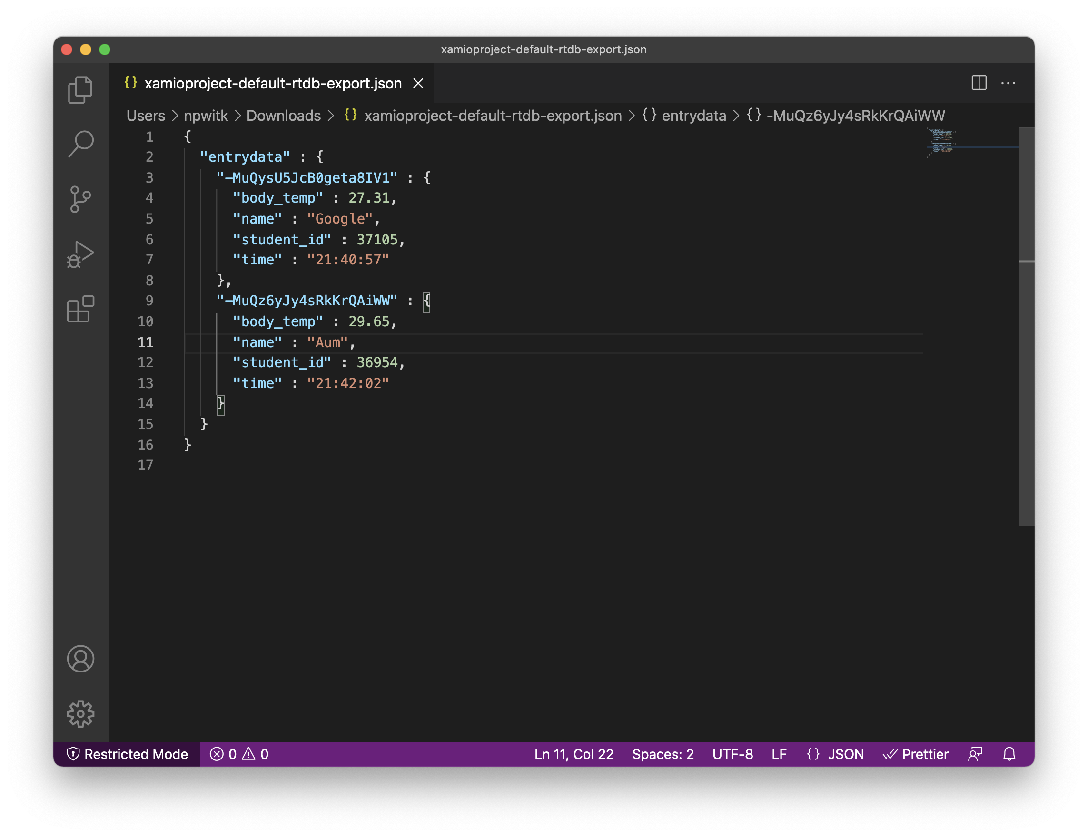
Task: Change indentation via Spaces: 2
Action: [663, 754]
